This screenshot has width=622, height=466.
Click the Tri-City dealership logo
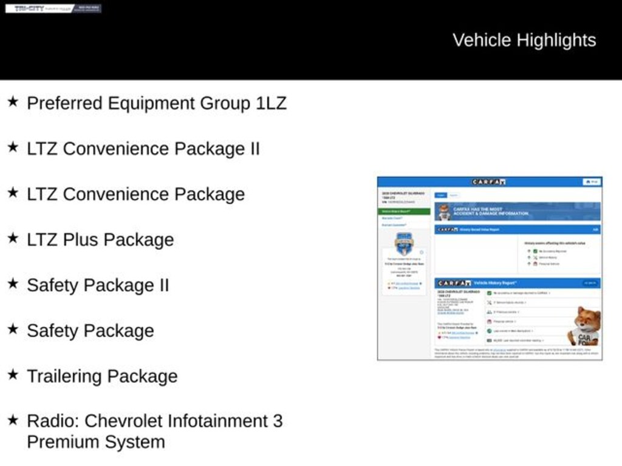point(53,8)
